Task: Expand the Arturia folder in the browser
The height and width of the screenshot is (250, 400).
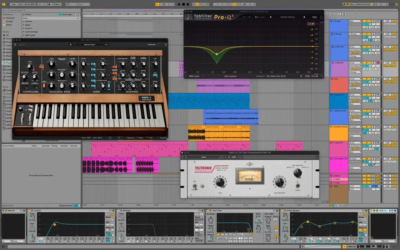Action: coord(23,28)
